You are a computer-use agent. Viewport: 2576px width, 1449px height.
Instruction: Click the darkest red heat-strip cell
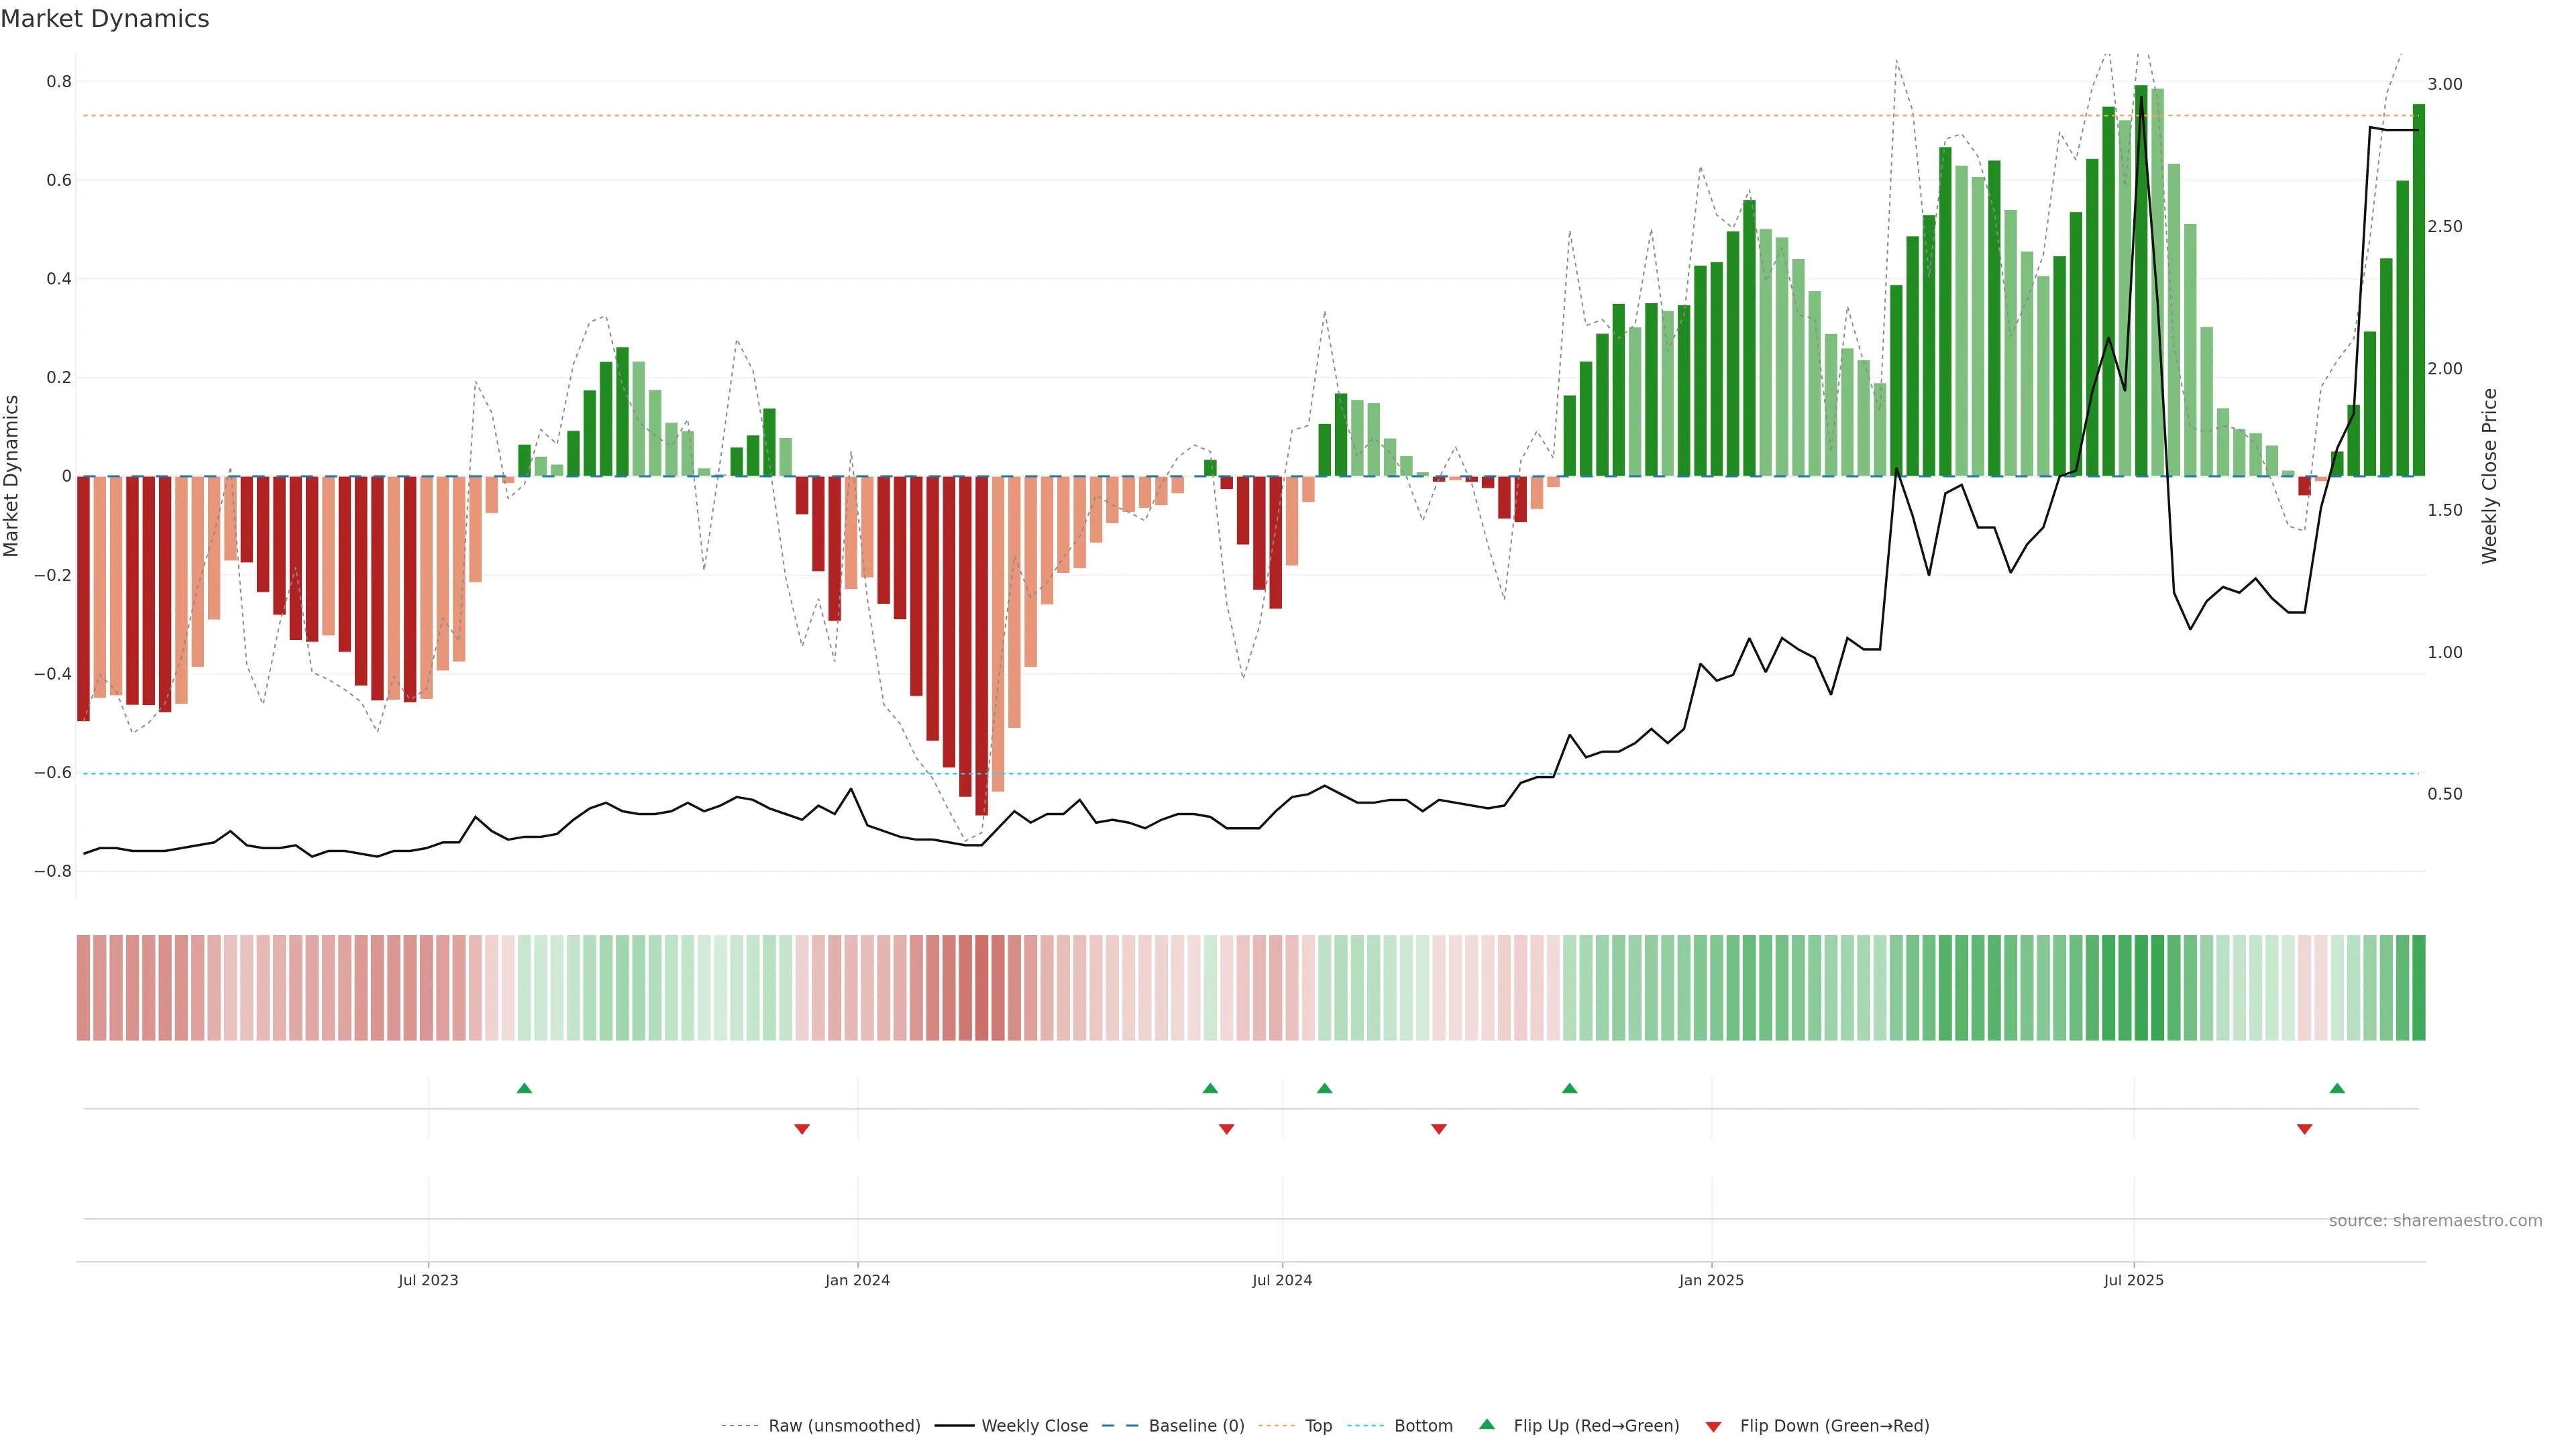pyautogui.click(x=981, y=987)
